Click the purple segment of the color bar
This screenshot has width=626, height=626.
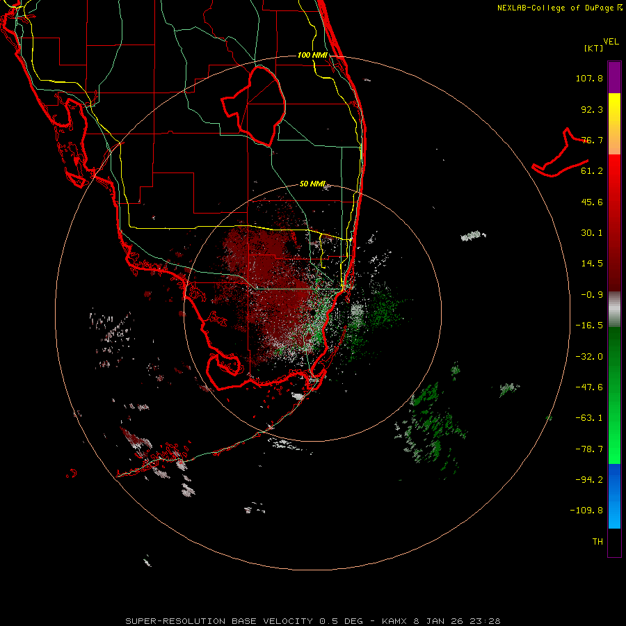tap(614, 77)
